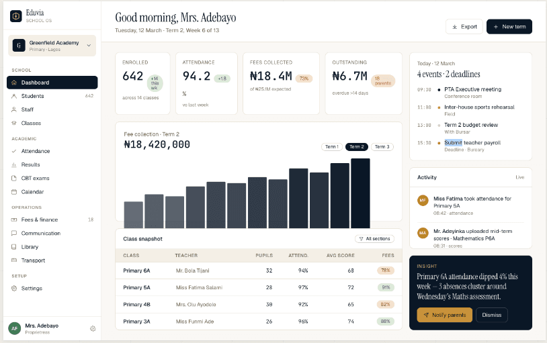Click the Library book icon
Screen dimensions: 547x343
point(14,247)
